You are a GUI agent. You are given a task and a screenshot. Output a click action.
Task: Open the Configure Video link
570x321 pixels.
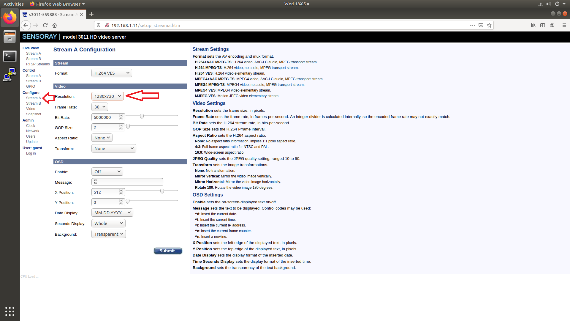tap(31, 109)
